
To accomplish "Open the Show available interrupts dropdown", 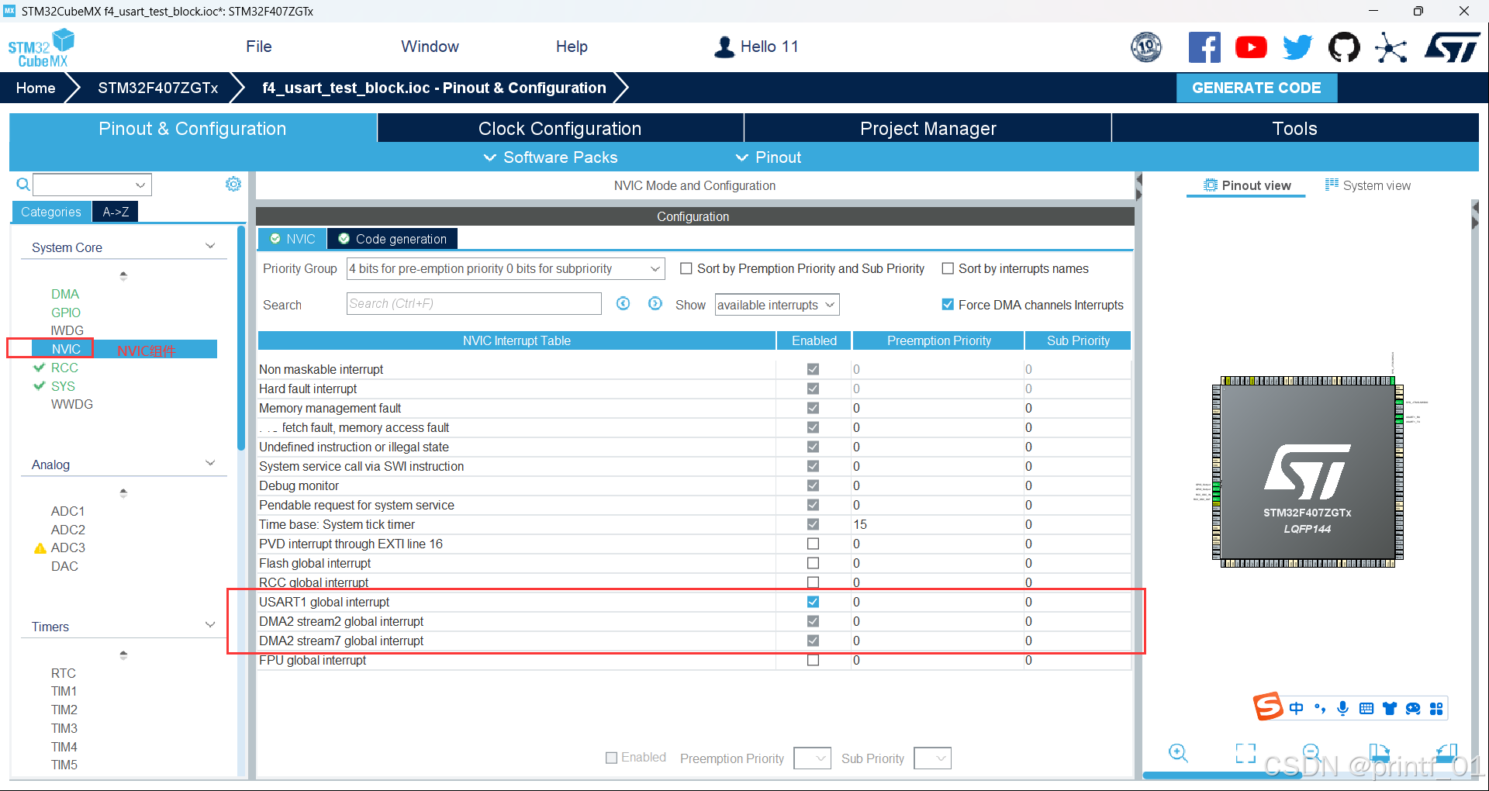I will (777, 305).
